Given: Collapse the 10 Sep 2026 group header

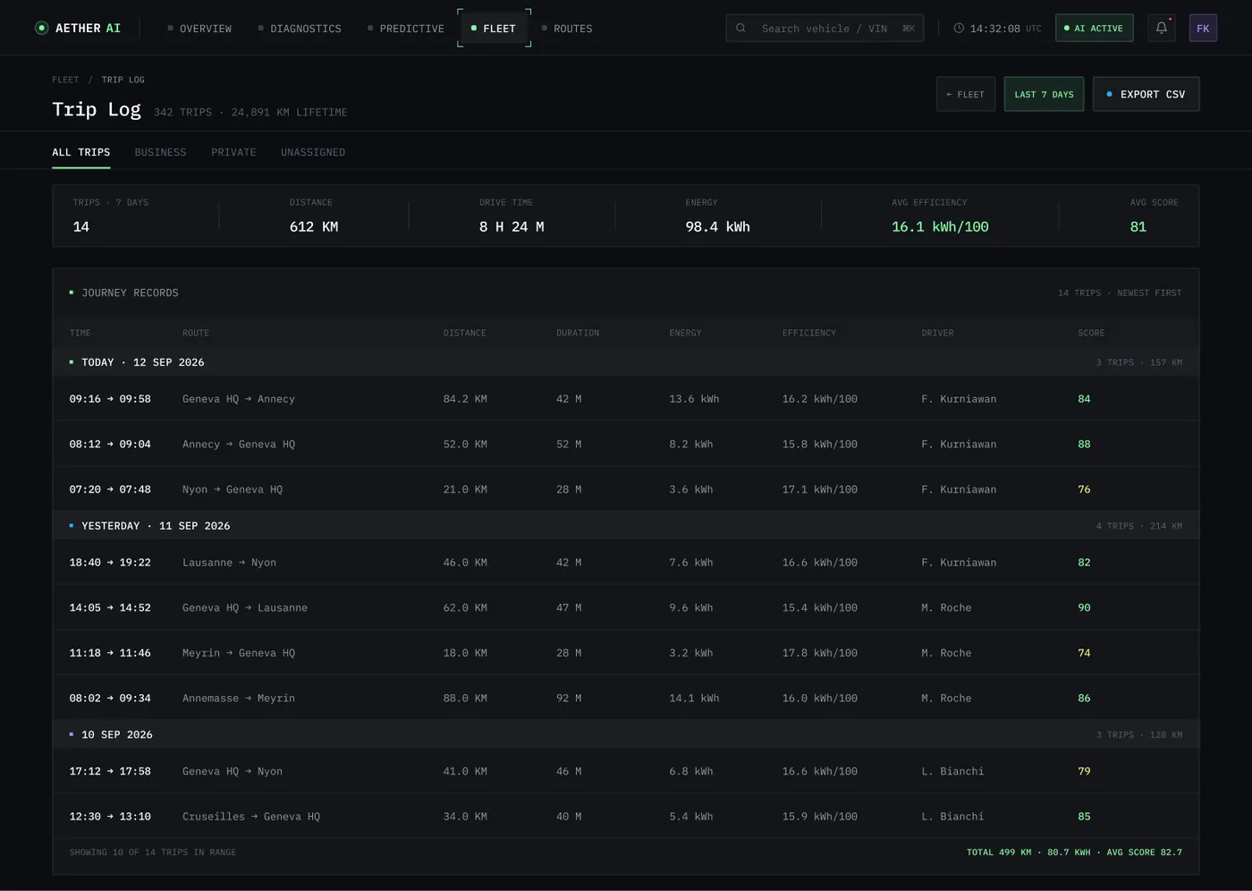Looking at the screenshot, I should tap(626, 734).
